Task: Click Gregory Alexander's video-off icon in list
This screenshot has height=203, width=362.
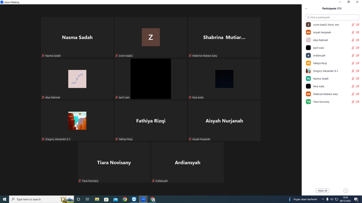Action: 357,71
